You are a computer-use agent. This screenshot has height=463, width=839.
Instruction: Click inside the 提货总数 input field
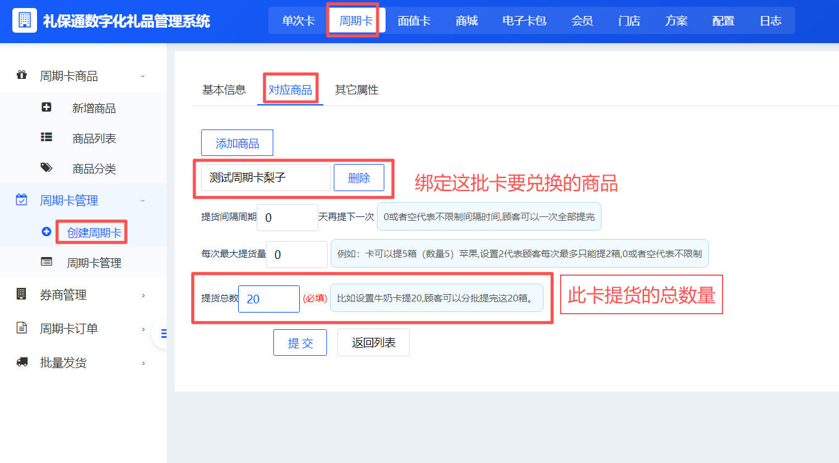[x=268, y=298]
